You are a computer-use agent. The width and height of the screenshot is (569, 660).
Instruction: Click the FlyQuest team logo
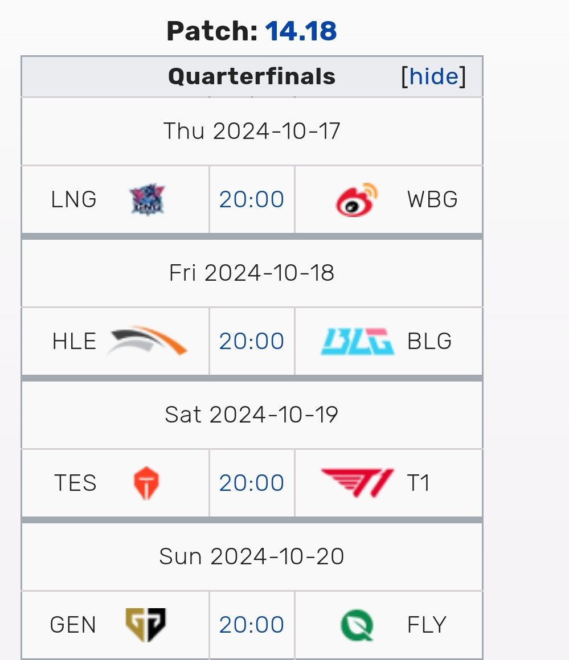357,625
